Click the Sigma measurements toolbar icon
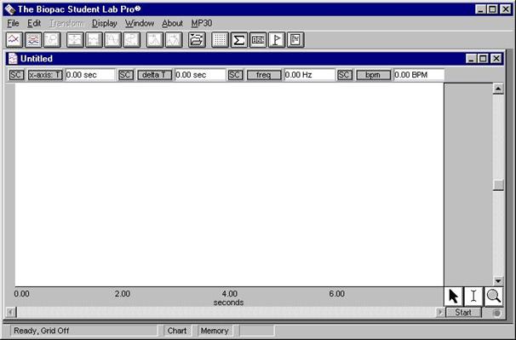The image size is (516, 340). [x=239, y=40]
